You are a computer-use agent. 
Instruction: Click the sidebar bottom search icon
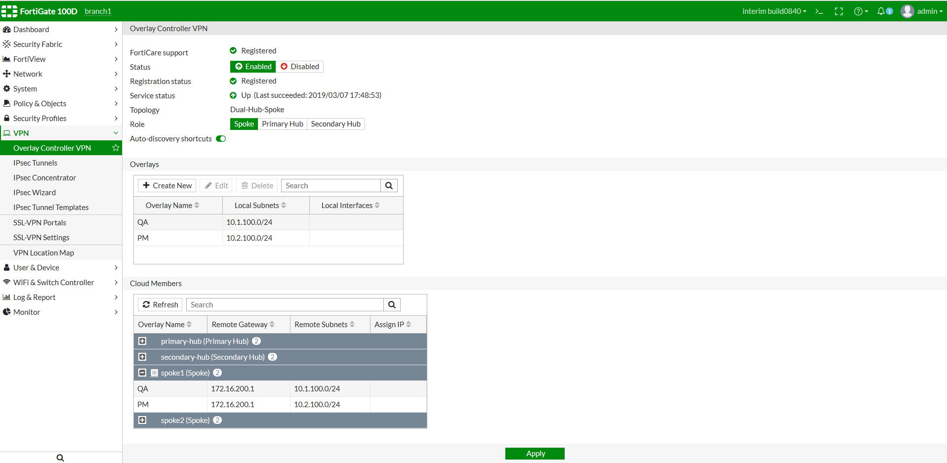coord(60,458)
